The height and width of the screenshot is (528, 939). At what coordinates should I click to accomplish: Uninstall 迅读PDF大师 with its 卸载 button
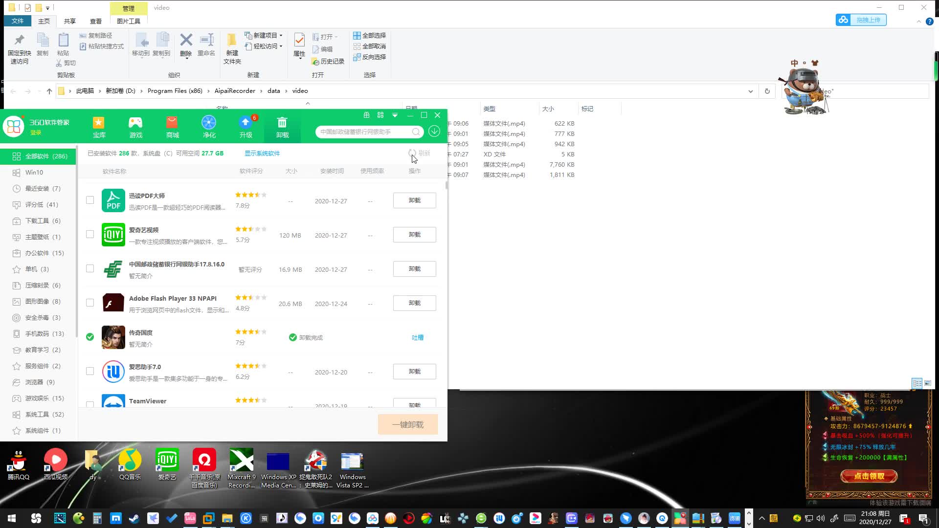point(415,200)
